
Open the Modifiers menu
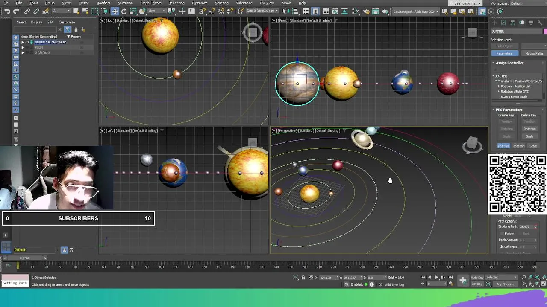(x=103, y=3)
